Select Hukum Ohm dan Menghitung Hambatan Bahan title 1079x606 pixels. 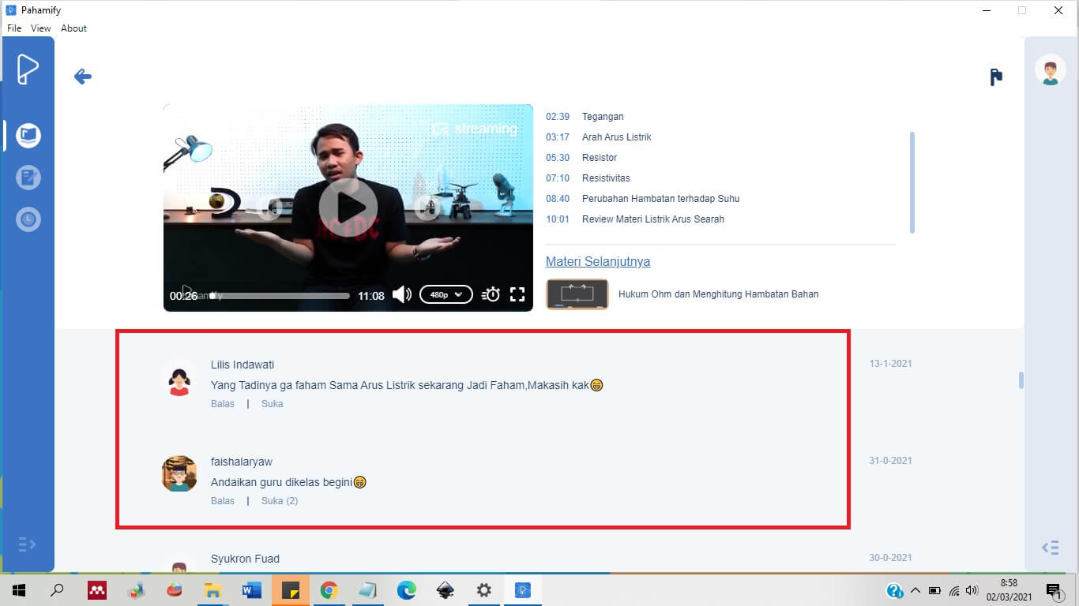(718, 294)
